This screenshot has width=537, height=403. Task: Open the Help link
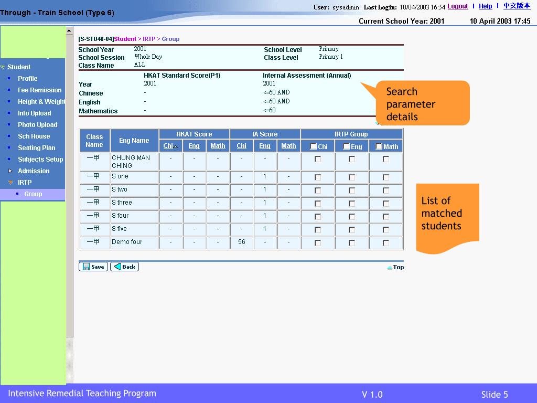485,6
